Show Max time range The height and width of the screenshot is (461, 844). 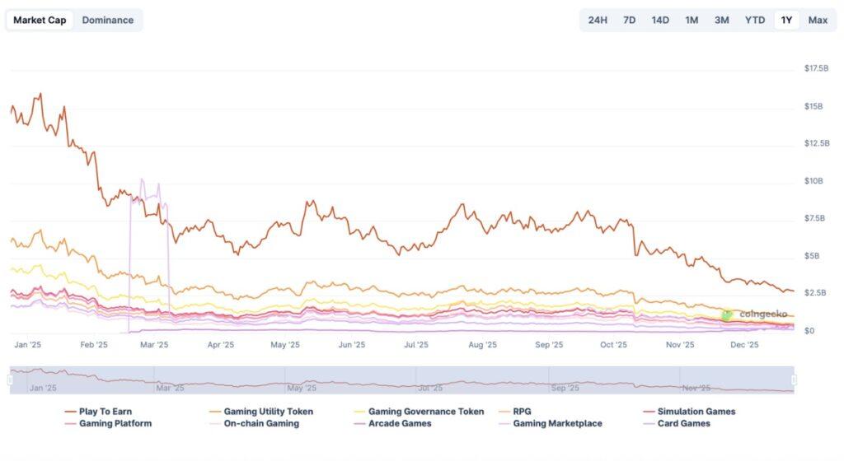click(x=818, y=20)
